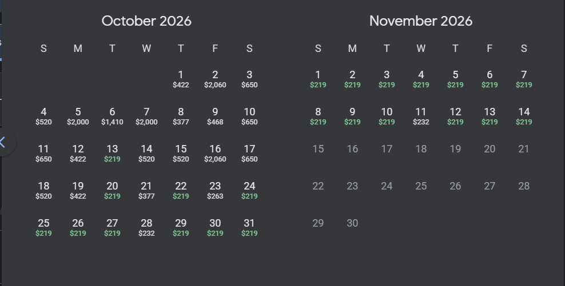
Task: Select November 14 with the $219 fare
Action: tap(524, 116)
